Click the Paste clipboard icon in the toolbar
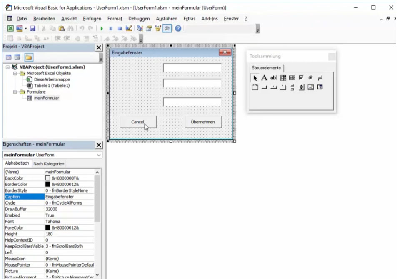Image resolution: width=397 pixels, height=279 pixels. [x=62, y=28]
